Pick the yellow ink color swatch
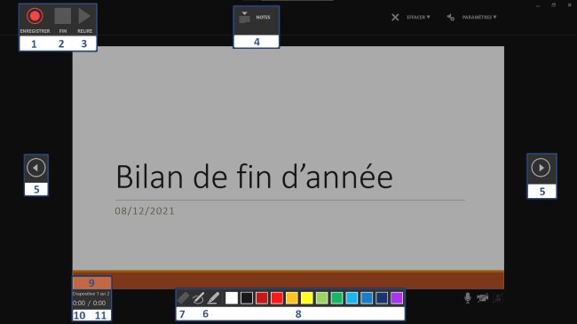 (306, 298)
